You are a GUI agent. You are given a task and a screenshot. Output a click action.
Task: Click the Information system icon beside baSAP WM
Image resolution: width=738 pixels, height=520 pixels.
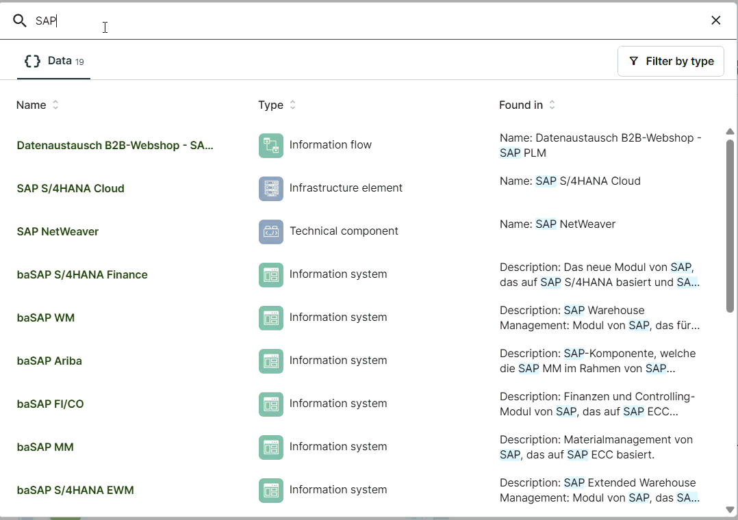[x=270, y=318]
